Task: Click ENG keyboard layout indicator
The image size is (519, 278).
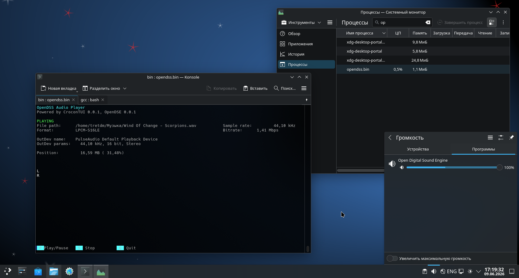Action: click(452, 271)
